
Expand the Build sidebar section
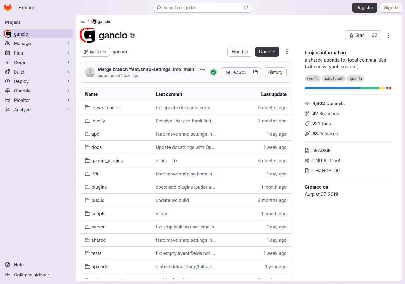click(38, 72)
